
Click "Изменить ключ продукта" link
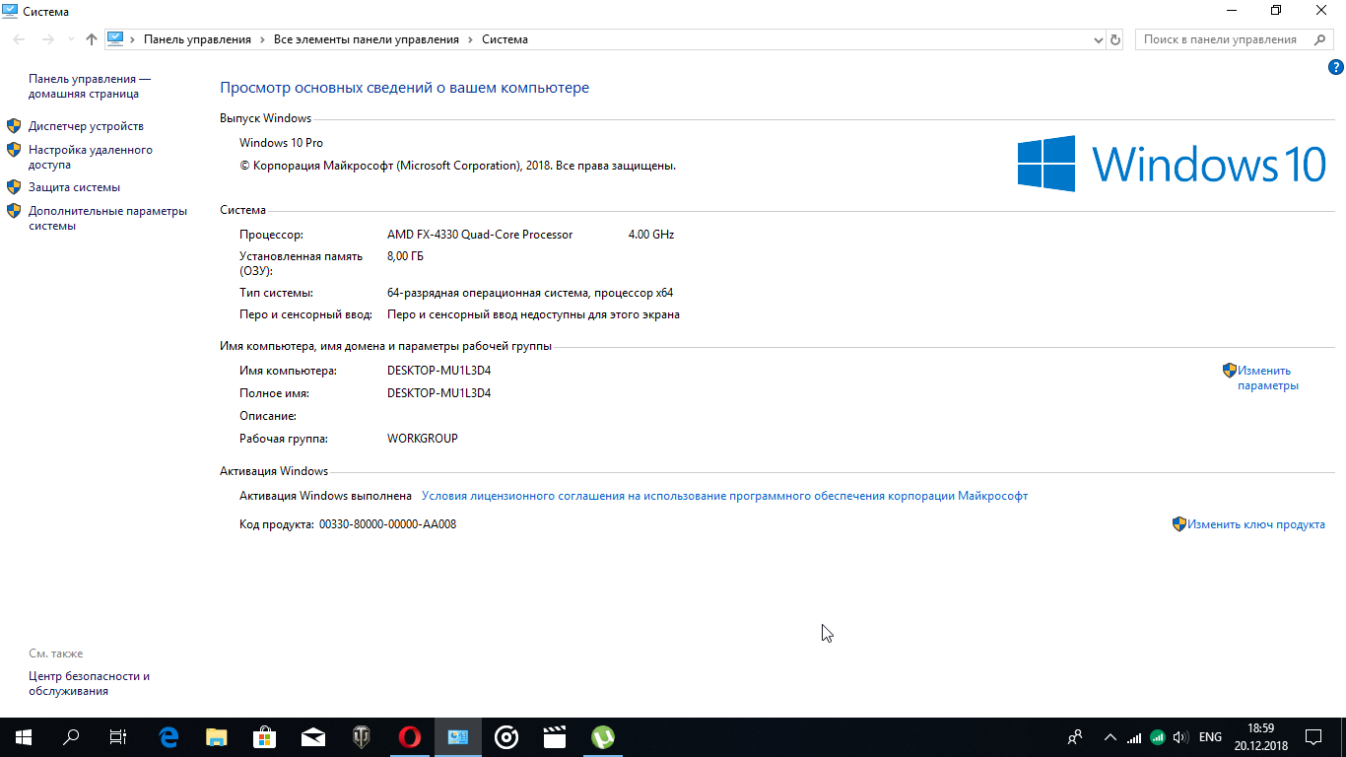coord(1255,524)
